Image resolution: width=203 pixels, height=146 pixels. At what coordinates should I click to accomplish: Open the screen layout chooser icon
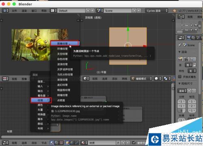(x=54, y=11)
